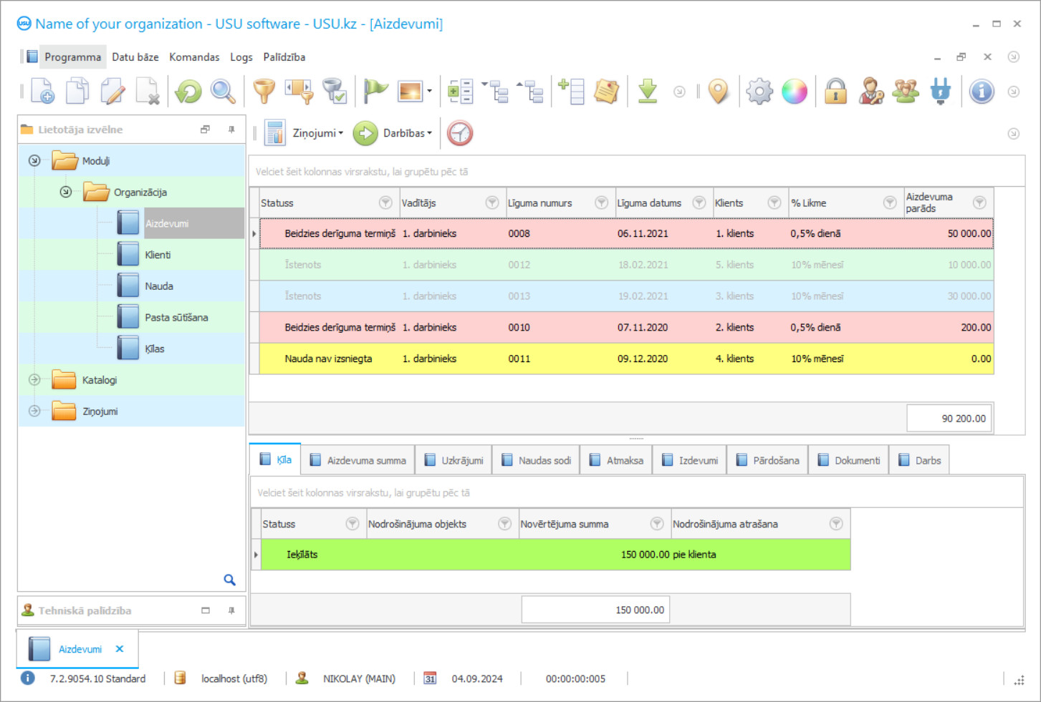Screen dimensions: 1041x702
Task: Open the Statuss column filter in loans grid
Action: pyautogui.click(x=385, y=203)
